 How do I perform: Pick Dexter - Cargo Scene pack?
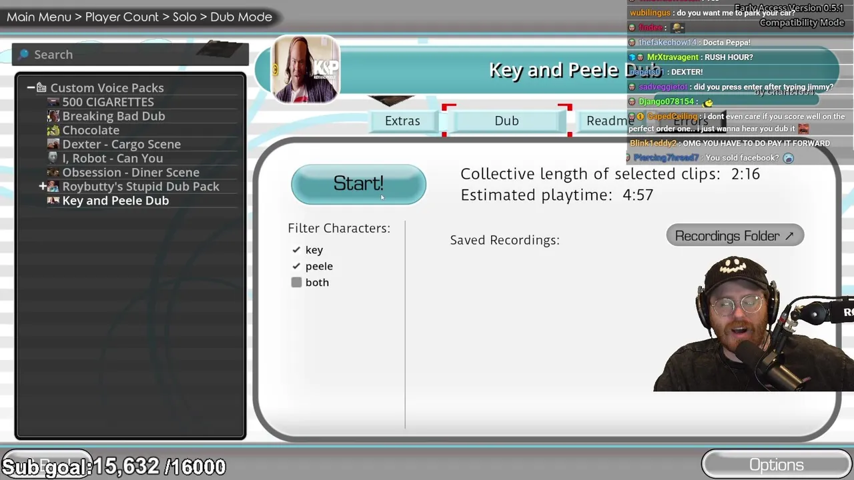(x=121, y=144)
